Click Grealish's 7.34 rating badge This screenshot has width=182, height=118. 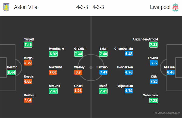tap(78, 54)
